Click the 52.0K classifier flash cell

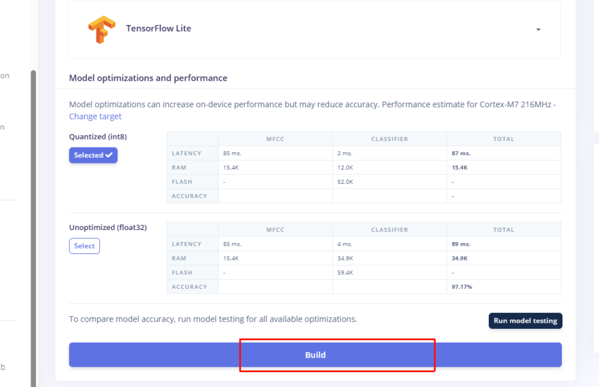tap(345, 182)
